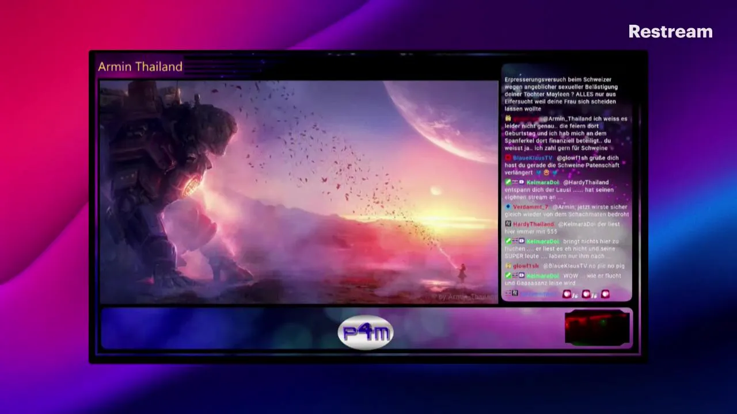This screenshot has width=737, height=414.
Task: Click the emoji badge beside glowf1sh username
Action: tap(508, 266)
